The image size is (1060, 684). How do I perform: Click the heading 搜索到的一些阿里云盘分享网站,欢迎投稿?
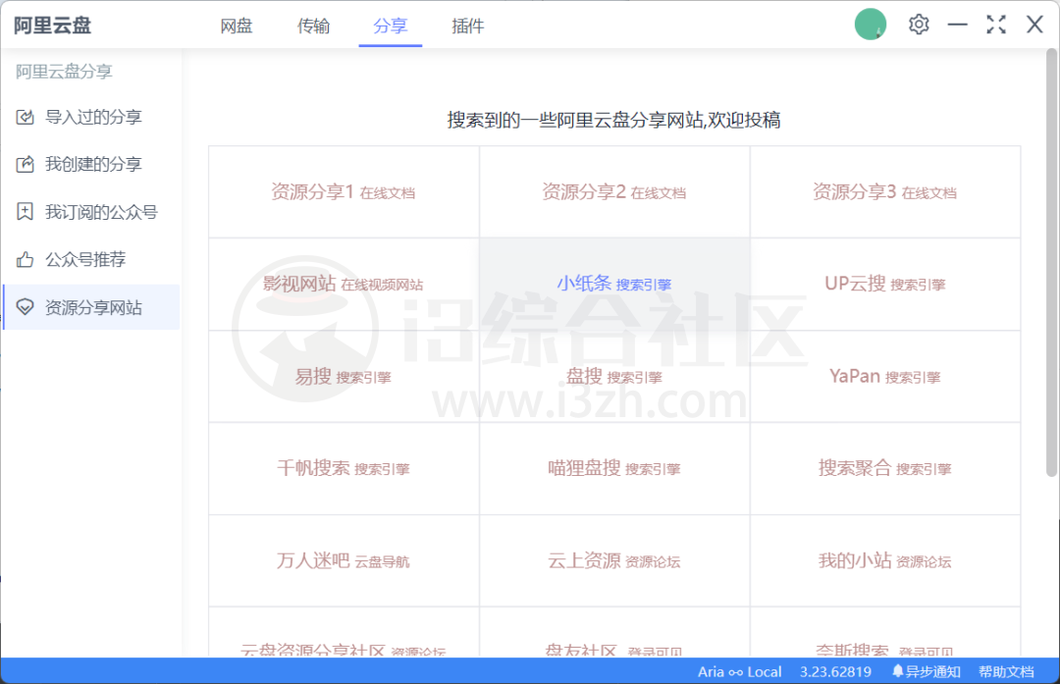(613, 121)
